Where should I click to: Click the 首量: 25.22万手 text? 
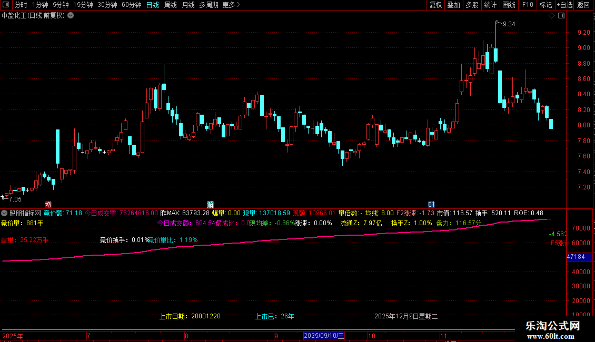point(25,240)
